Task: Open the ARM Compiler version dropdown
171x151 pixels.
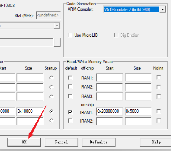Action: pyautogui.click(x=163, y=9)
